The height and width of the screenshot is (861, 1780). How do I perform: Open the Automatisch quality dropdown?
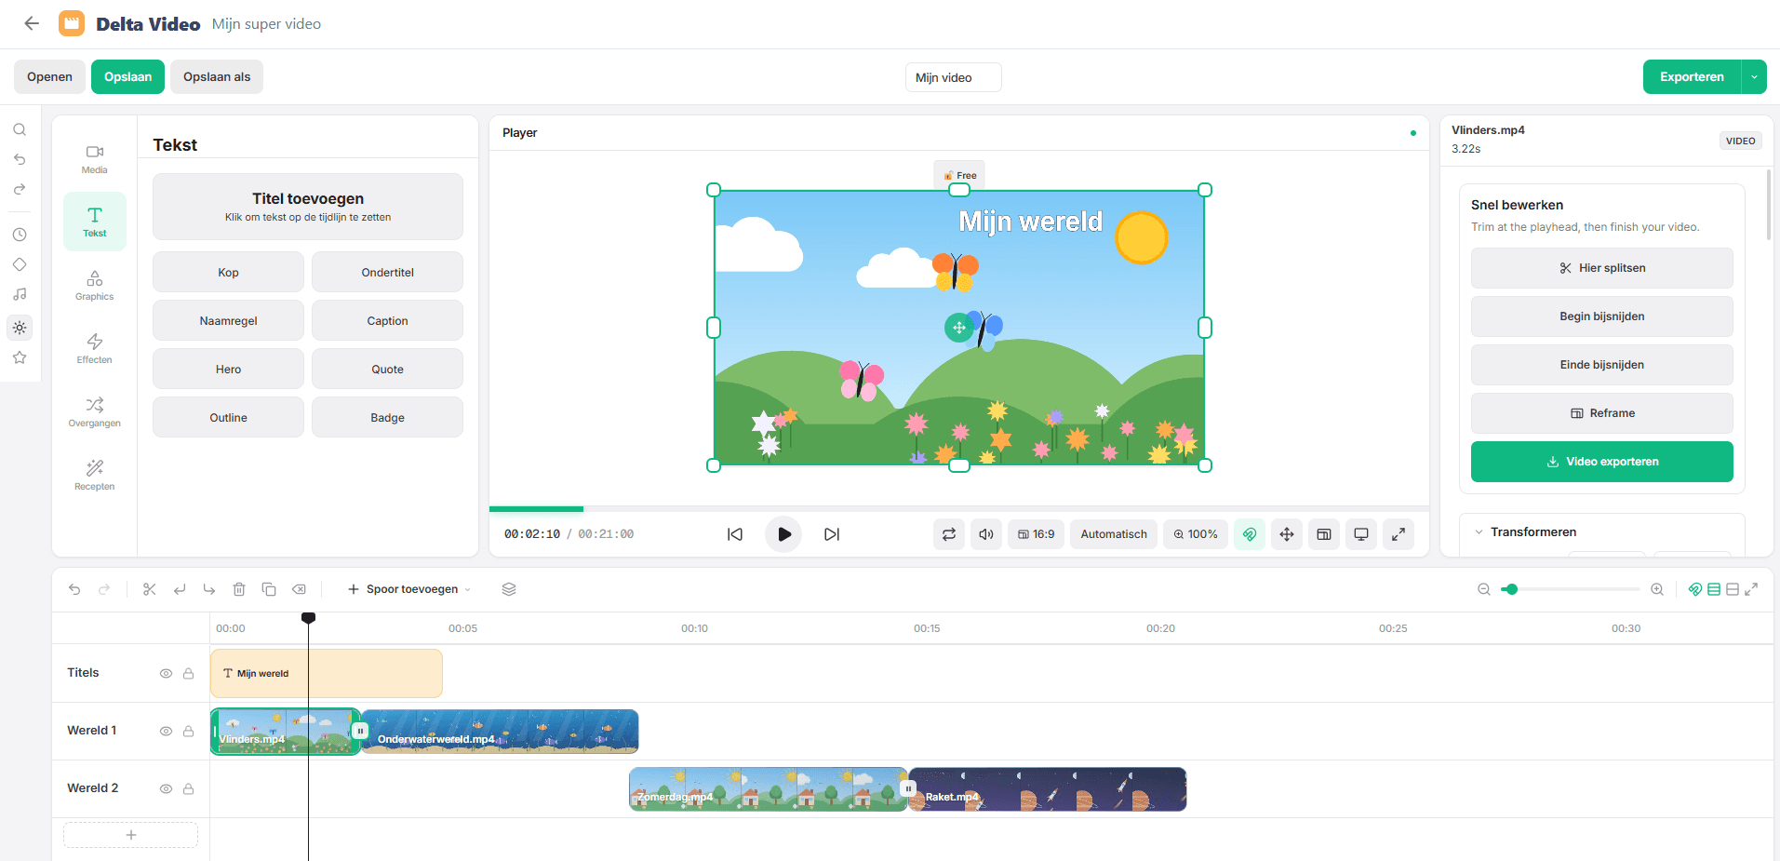tap(1114, 534)
